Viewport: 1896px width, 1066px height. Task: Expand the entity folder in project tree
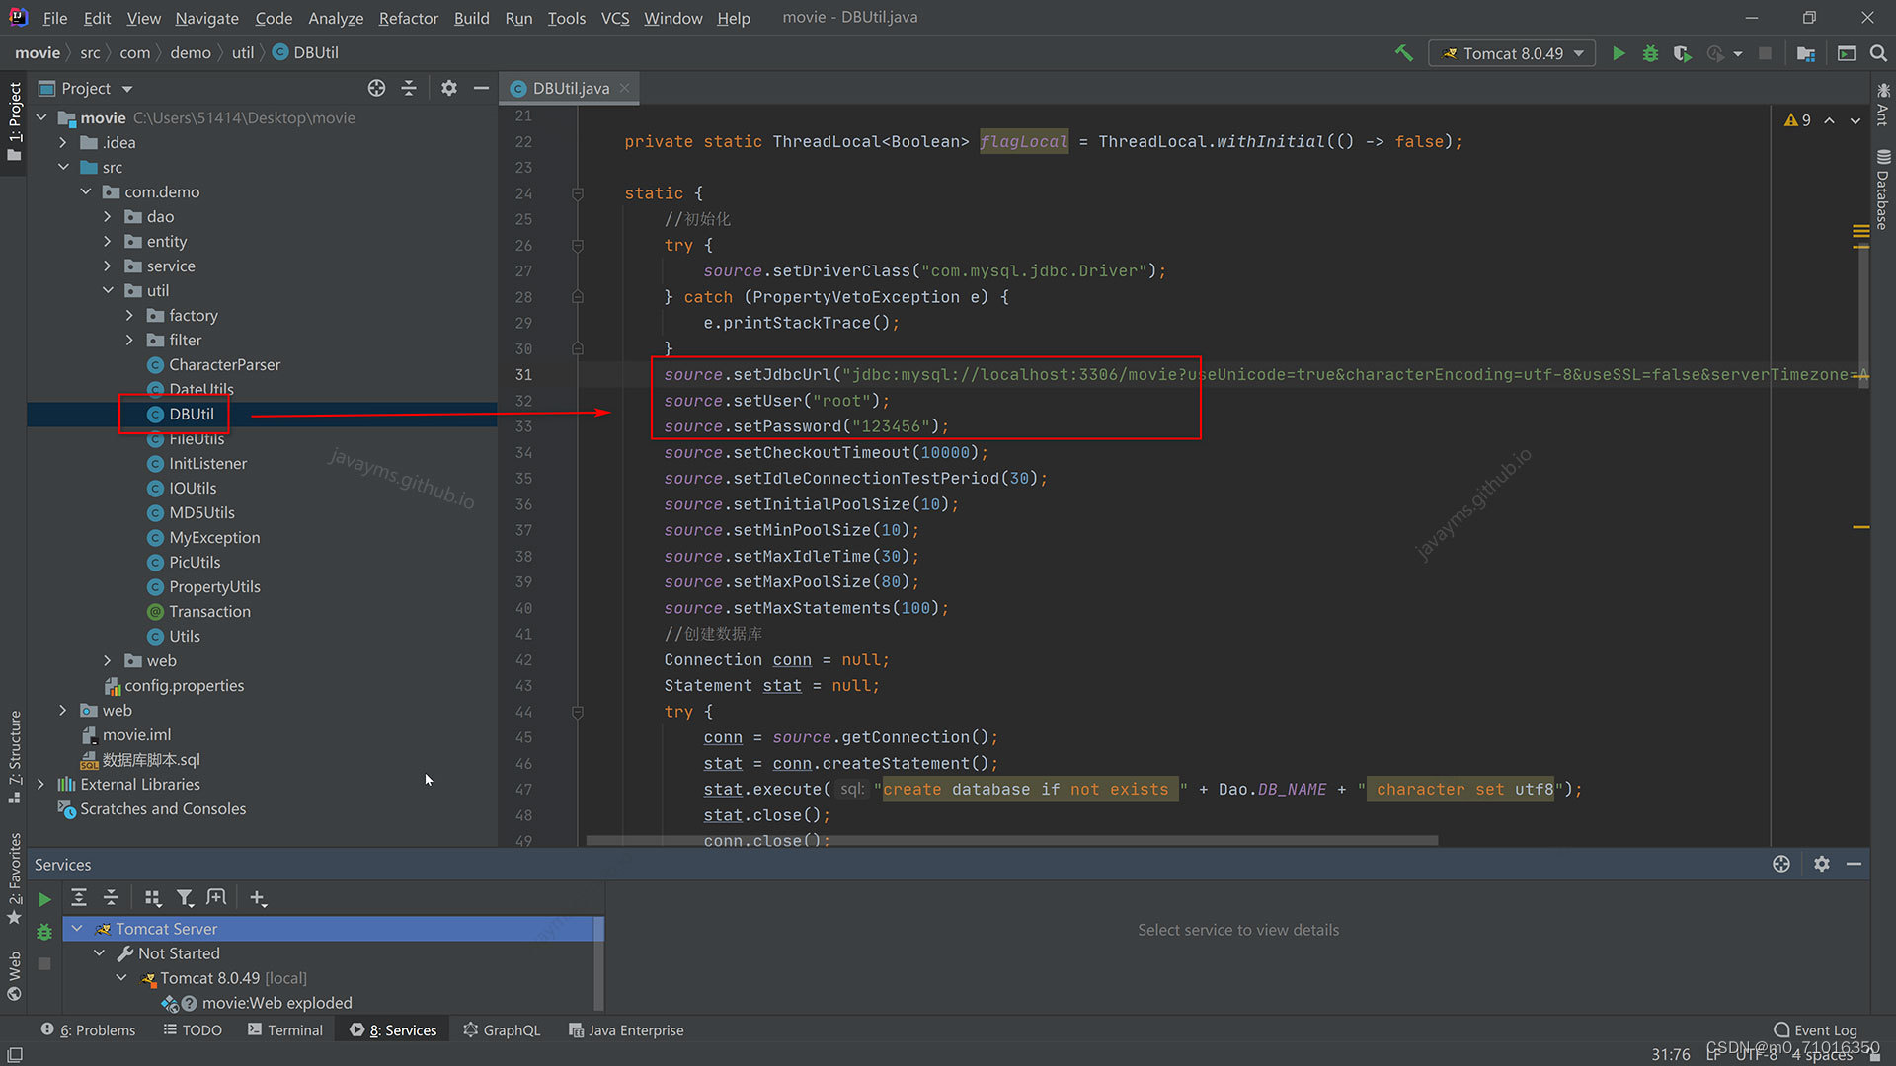coord(108,241)
